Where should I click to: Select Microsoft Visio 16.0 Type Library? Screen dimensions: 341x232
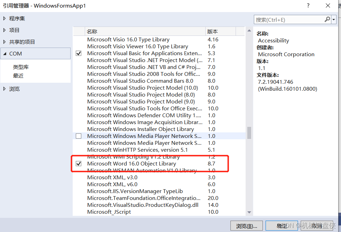(159, 40)
